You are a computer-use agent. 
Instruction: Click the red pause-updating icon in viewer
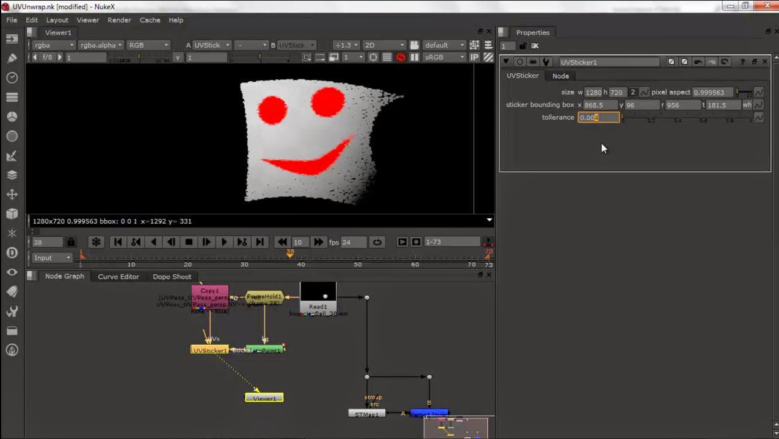click(x=400, y=57)
